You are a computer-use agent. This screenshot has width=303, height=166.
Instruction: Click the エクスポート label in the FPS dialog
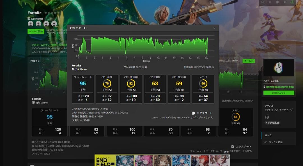(x=205, y=113)
